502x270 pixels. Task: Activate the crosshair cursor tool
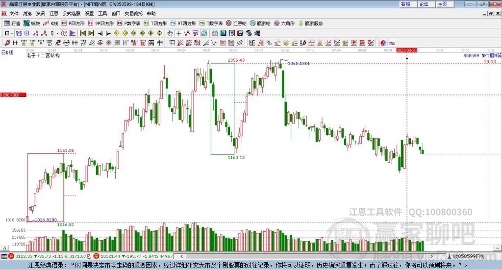178,33
